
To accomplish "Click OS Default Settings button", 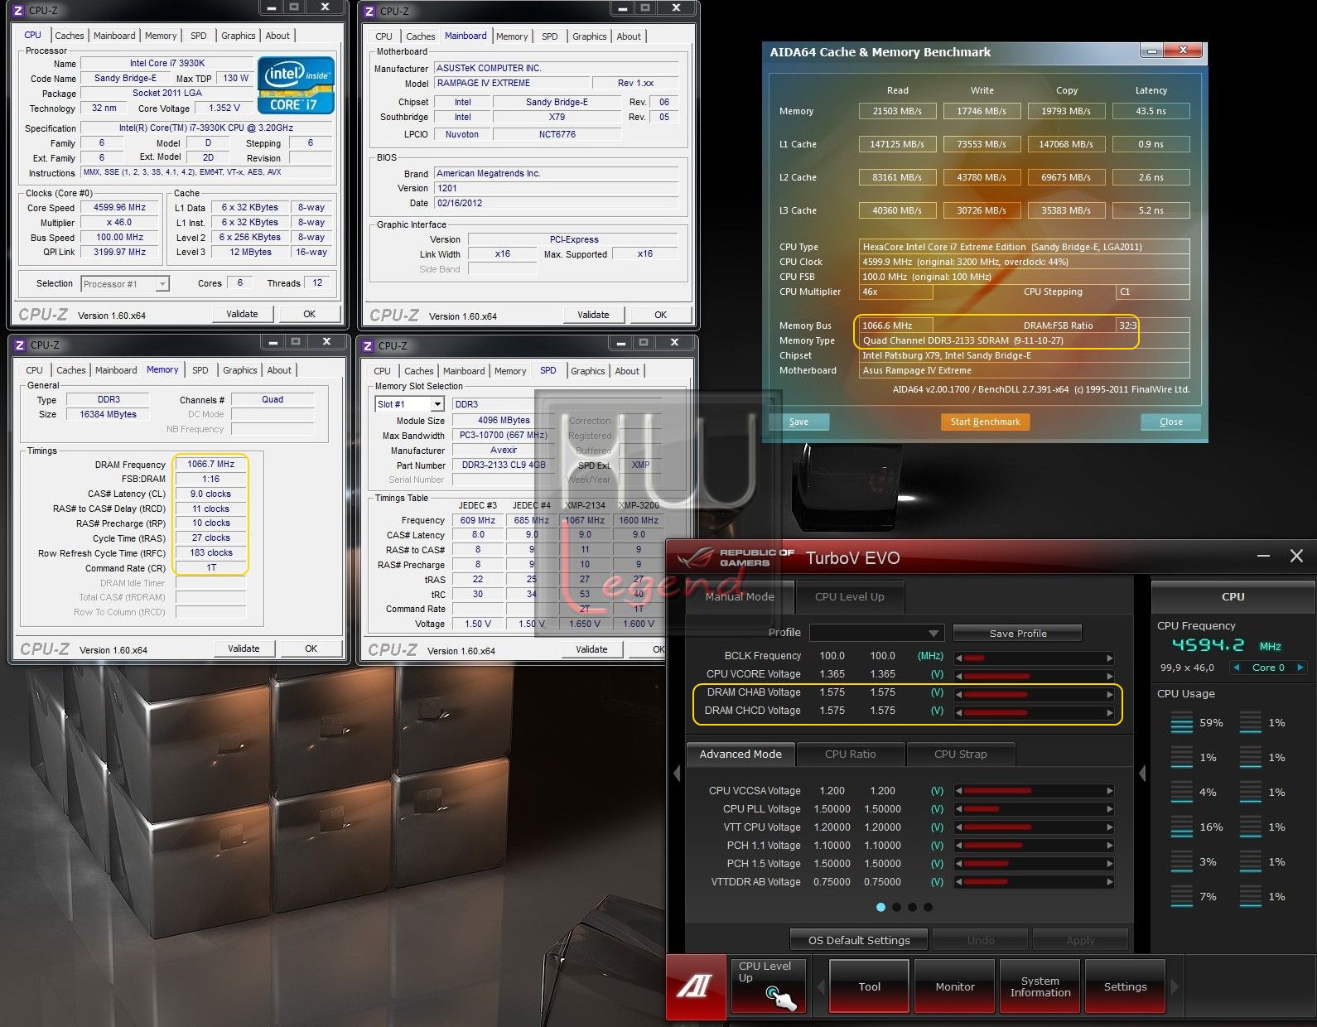I will click(x=859, y=940).
